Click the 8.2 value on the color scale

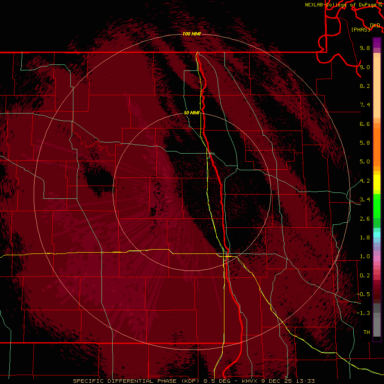(365, 86)
